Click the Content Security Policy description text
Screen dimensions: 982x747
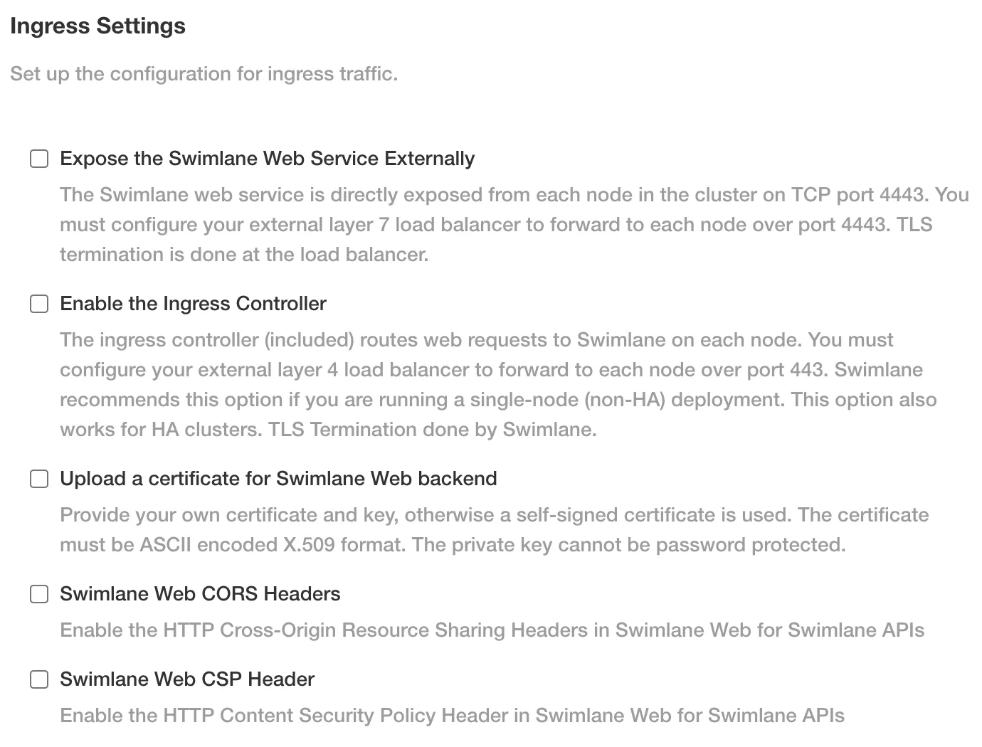click(x=452, y=716)
